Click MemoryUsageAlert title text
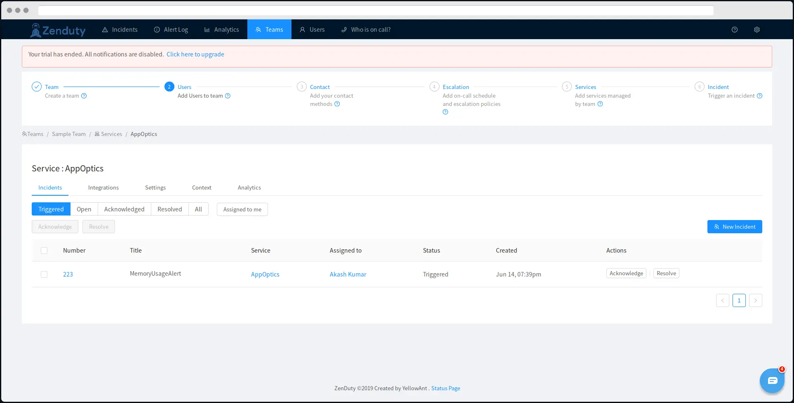Viewport: 794px width, 403px height. point(155,274)
